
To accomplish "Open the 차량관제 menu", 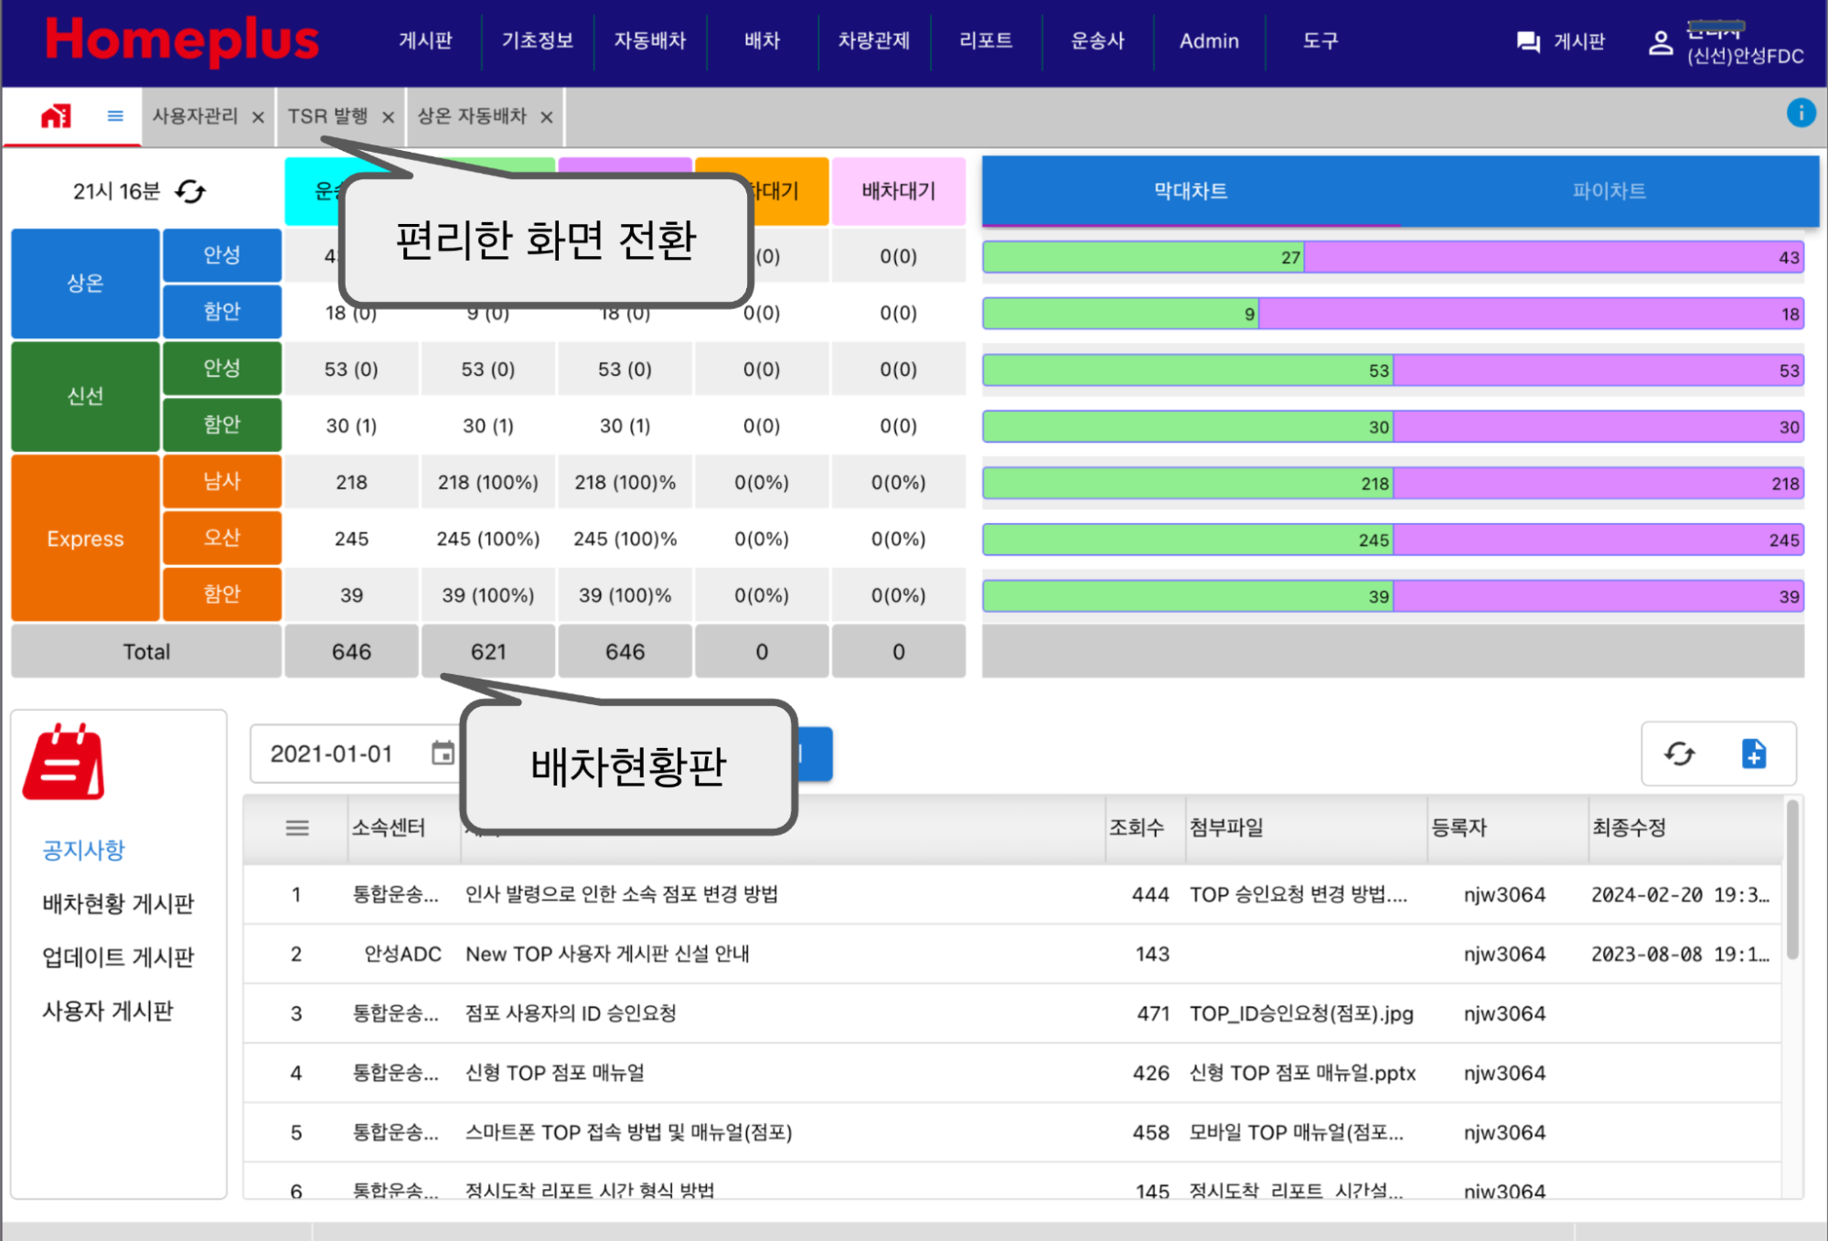I will tap(873, 41).
